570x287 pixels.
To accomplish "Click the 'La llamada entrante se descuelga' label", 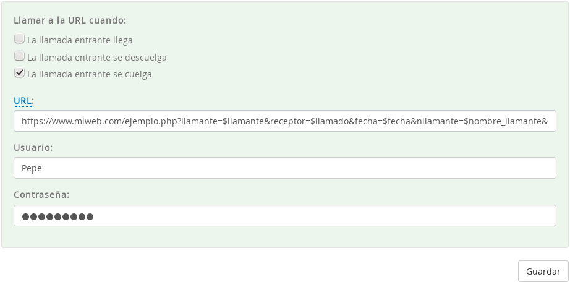I will tap(96, 58).
